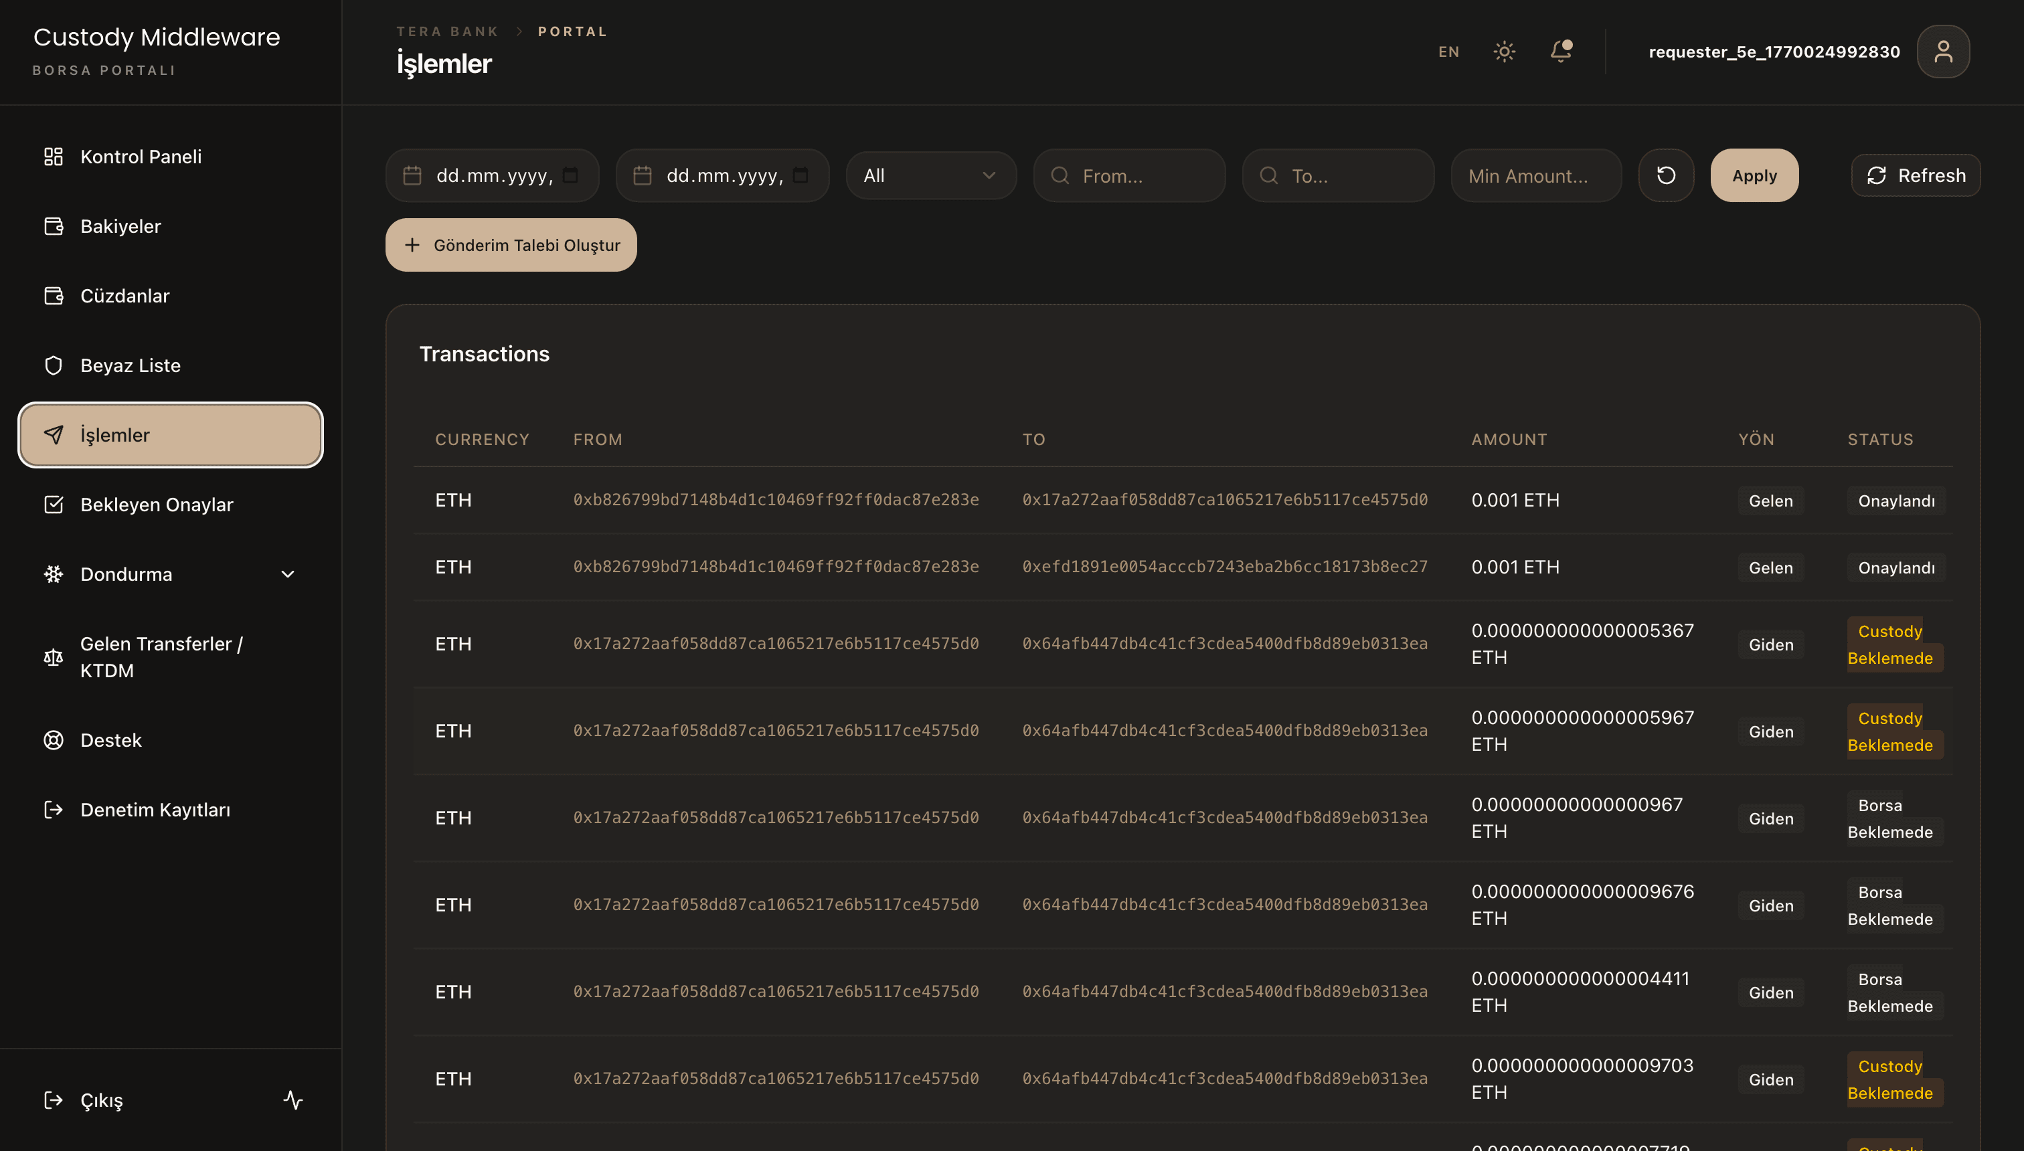This screenshot has height=1151, width=2024.
Task: Click the Destek lifebuoy icon
Action: [x=53, y=740]
